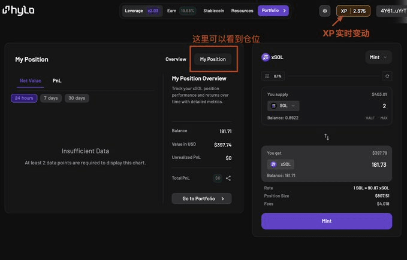The height and width of the screenshot is (260, 407).
Task: Swap supply and receive with the arrows icon
Action: click(x=327, y=137)
